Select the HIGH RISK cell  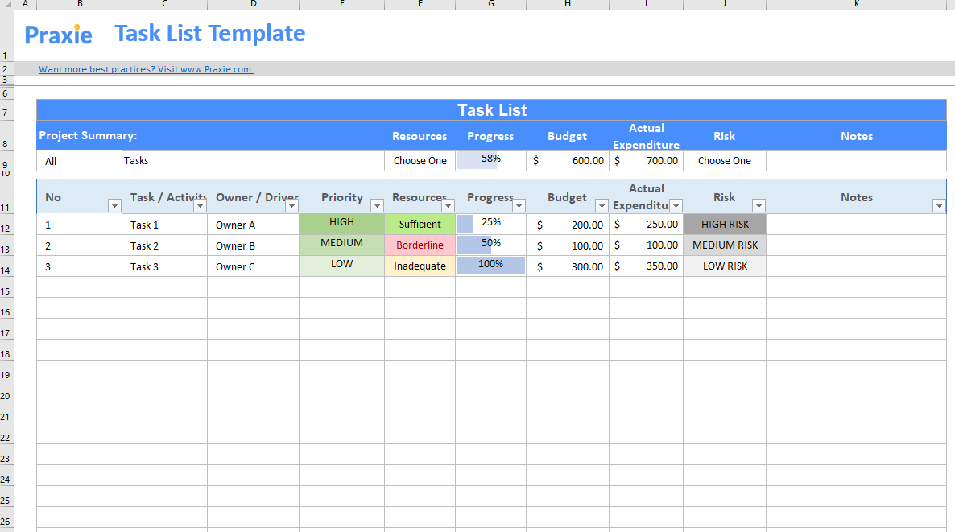click(x=725, y=224)
